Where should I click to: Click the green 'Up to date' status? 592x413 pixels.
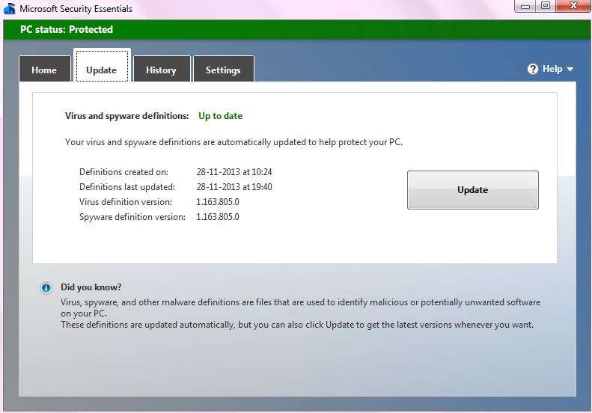[x=221, y=116]
